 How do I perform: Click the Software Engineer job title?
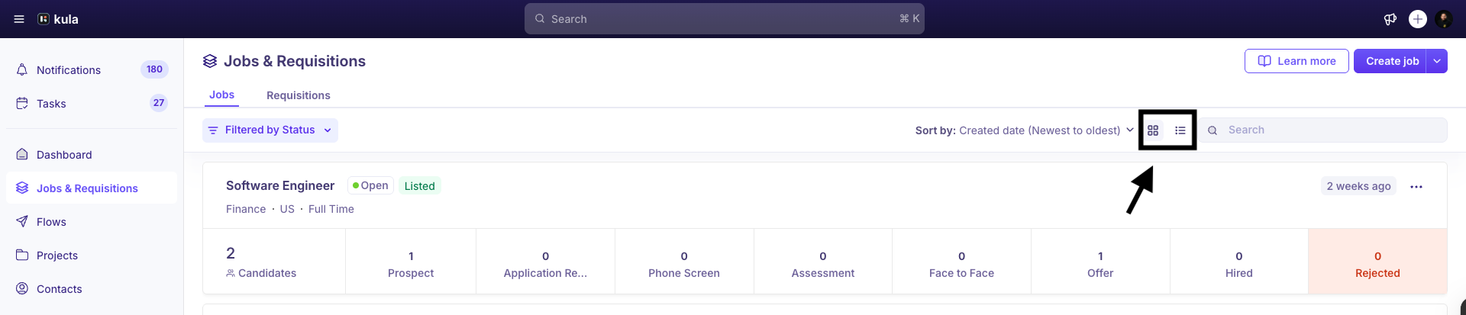(x=280, y=186)
